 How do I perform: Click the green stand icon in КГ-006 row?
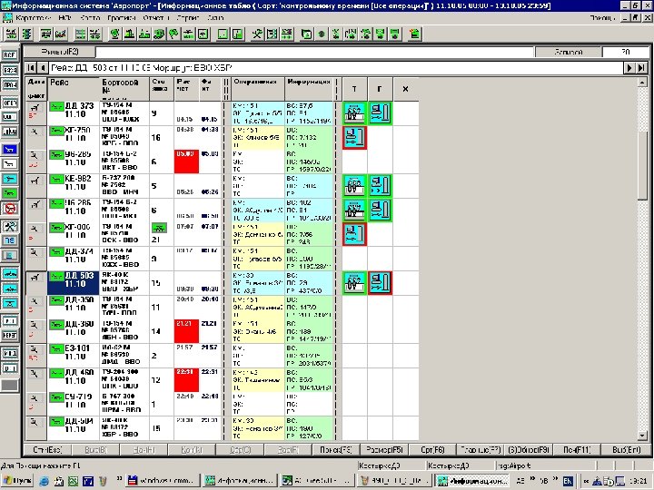159,228
